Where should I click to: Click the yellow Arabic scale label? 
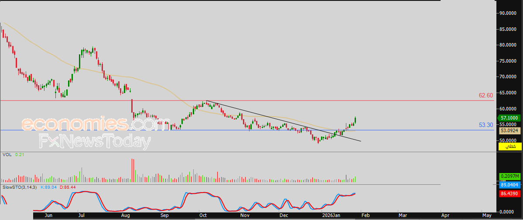coord(509,147)
